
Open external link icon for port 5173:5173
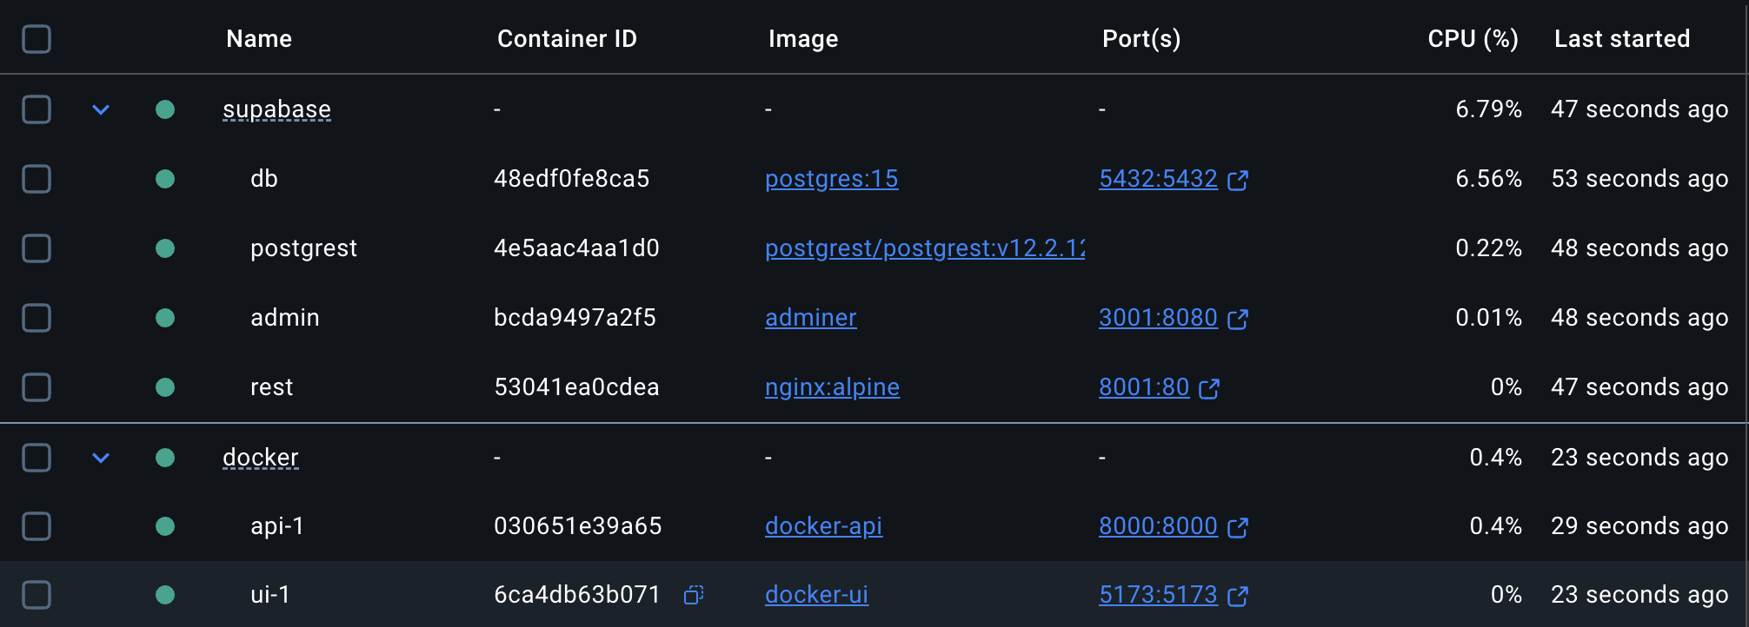1238,596
